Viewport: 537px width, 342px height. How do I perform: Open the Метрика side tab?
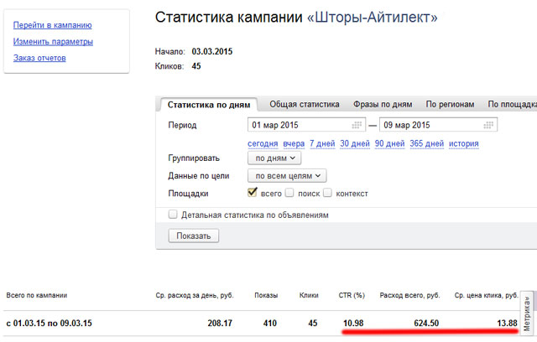(x=528, y=314)
